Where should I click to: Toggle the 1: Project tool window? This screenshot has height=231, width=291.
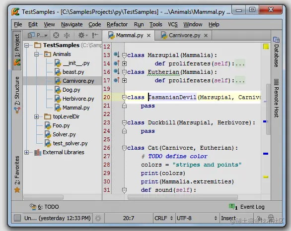[x=17, y=51]
